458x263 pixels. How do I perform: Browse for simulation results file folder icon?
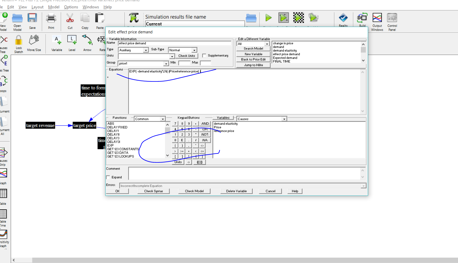[251, 18]
